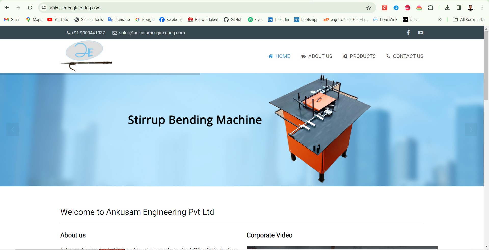This screenshot has width=489, height=250.
Task: Open the All Bookmarks folder
Action: click(x=468, y=20)
